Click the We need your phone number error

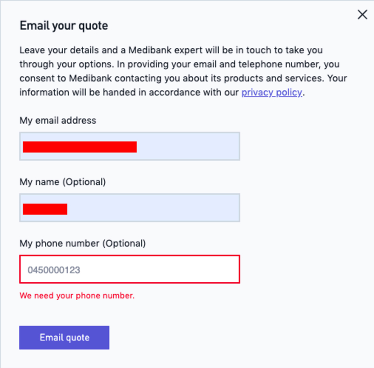pos(77,295)
